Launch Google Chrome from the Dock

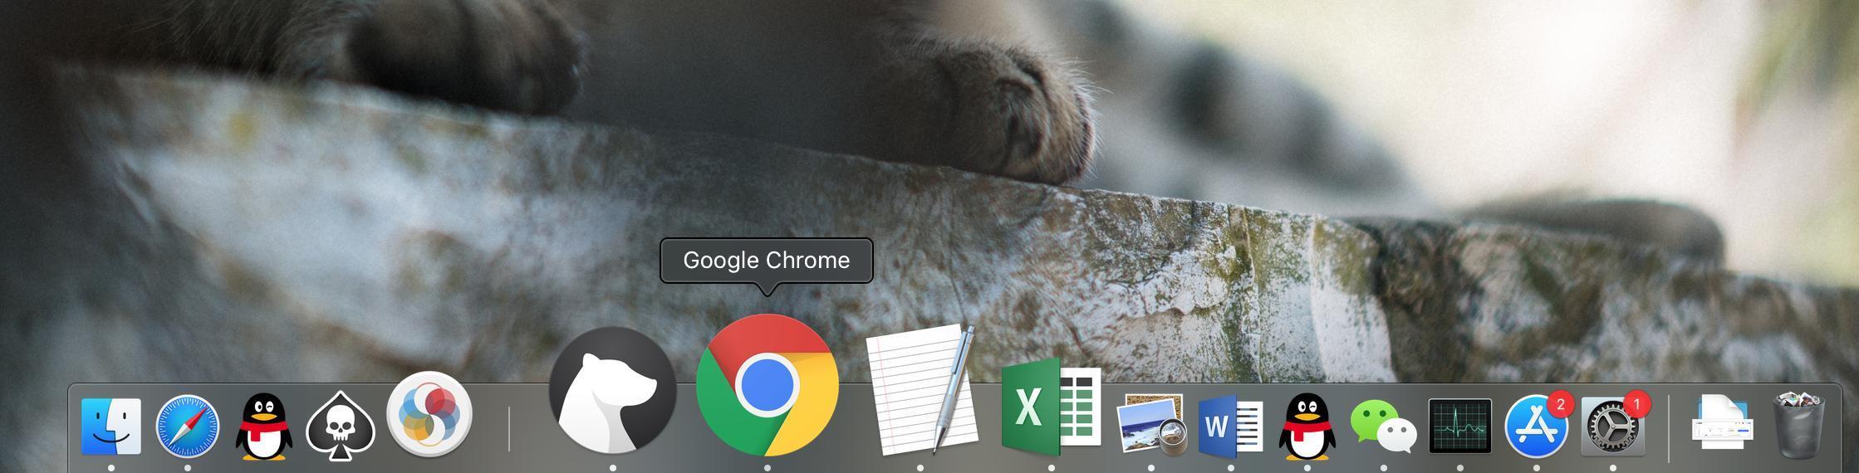768,385
